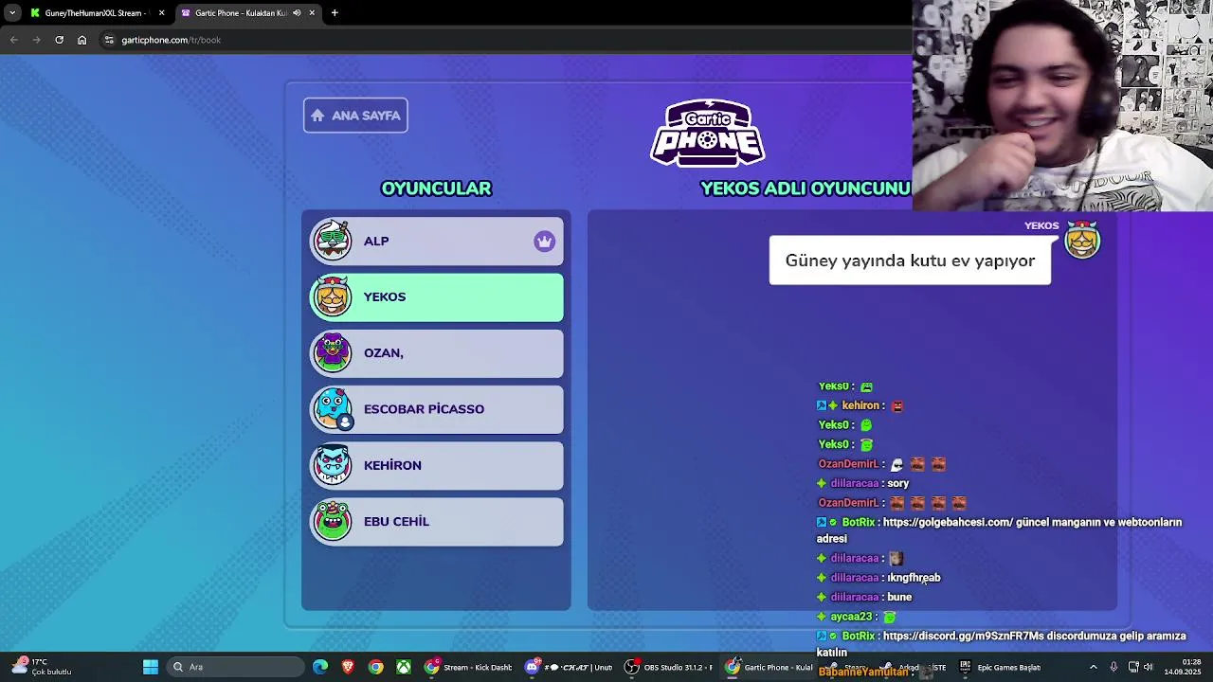Open Brave browser from taskbar
1213x682 pixels.
[348, 667]
